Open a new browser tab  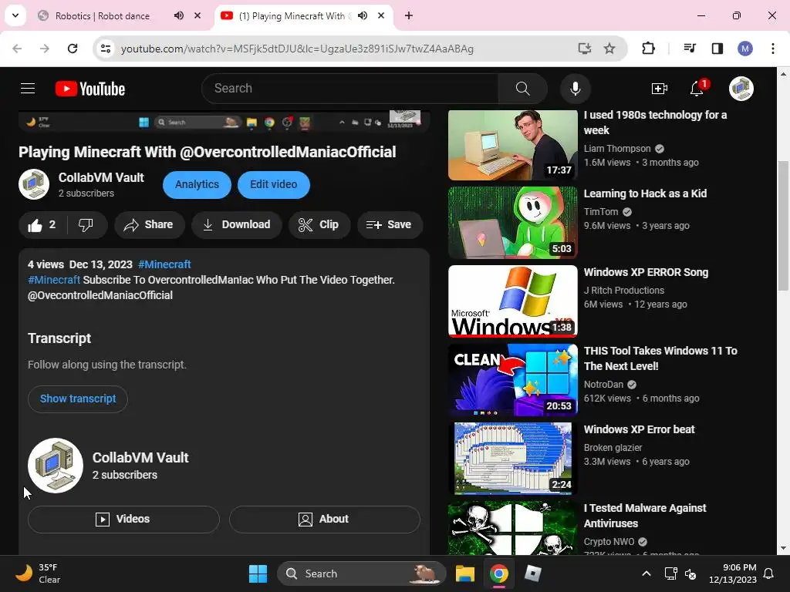(409, 15)
